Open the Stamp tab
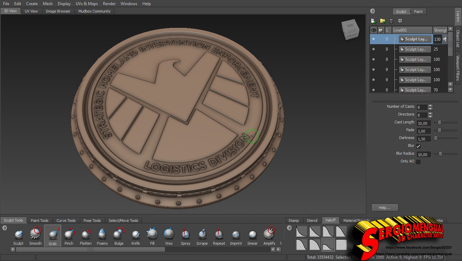The width and height of the screenshot is (462, 261). 293,220
